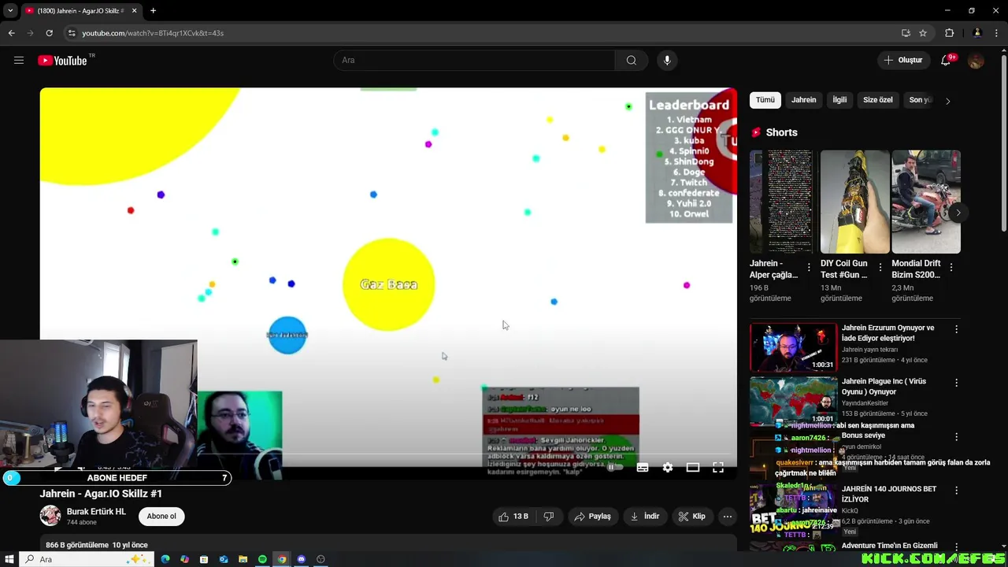
Task: Open Spotify from the taskbar
Action: pyautogui.click(x=262, y=559)
